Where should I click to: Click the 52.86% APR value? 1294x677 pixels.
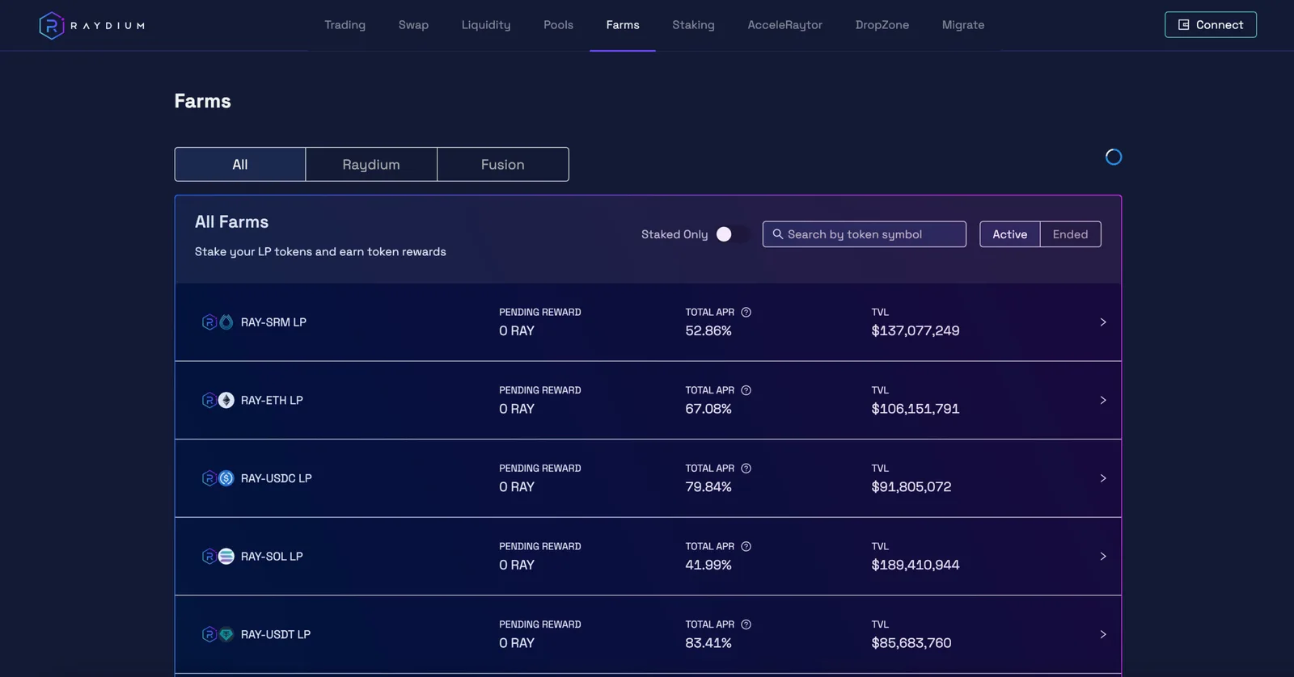pyautogui.click(x=708, y=331)
